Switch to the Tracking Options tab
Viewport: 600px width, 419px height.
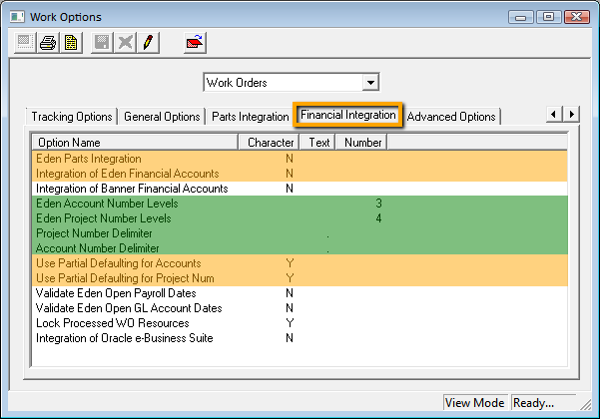pos(72,117)
